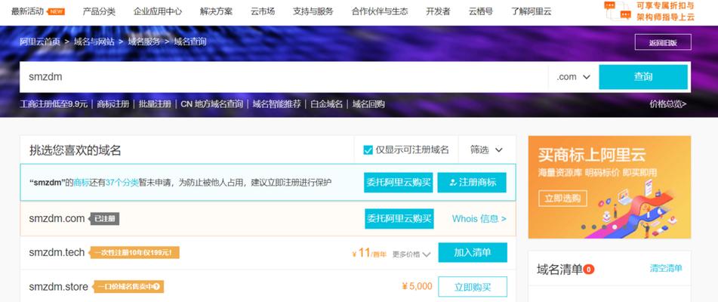Open 域名回购 link
This screenshot has width=718, height=302.
[x=368, y=104]
